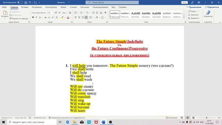
Task: Click the Align left icon
Action: tap(76, 17)
